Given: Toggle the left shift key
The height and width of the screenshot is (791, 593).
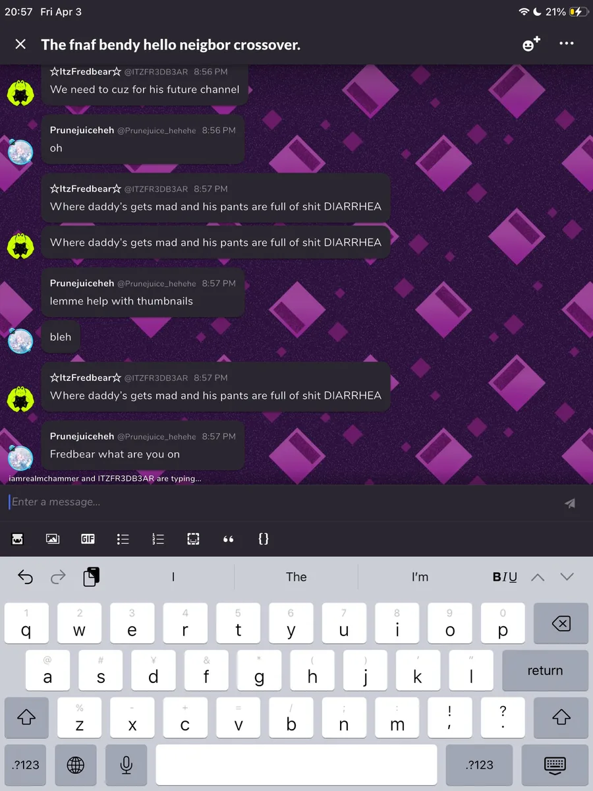Looking at the screenshot, I should point(26,717).
